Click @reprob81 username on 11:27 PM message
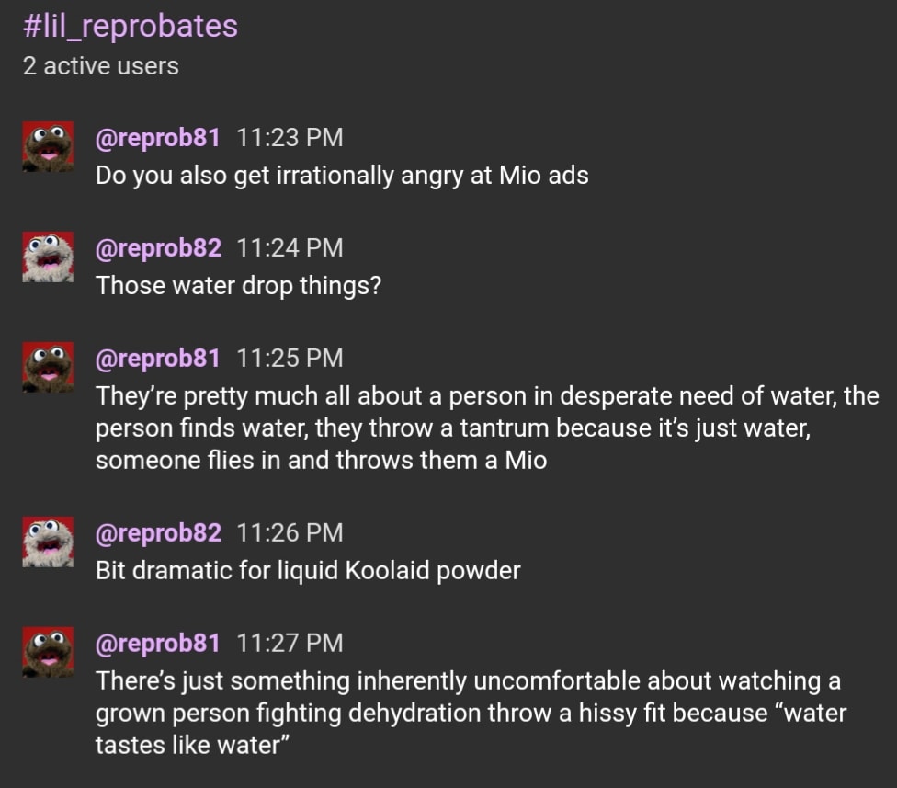897x788 pixels. tap(158, 644)
